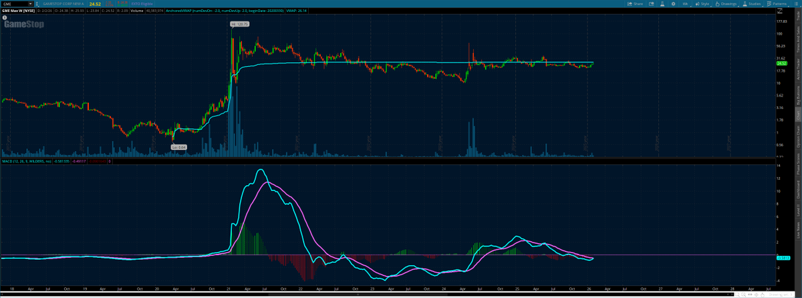Open the Option Chain sidebar tab
Viewport: 802px width, 298px height.
(x=798, y=137)
